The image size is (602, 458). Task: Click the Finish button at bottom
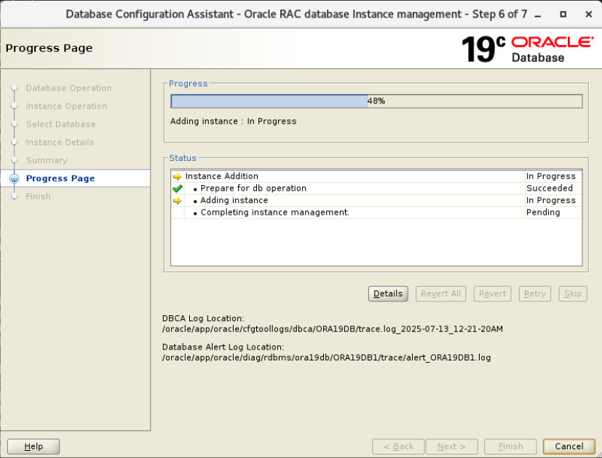point(510,446)
